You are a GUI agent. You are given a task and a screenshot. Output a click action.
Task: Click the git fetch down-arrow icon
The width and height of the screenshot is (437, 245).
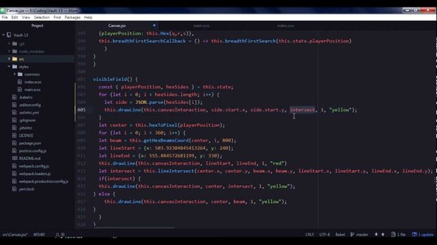376,234
